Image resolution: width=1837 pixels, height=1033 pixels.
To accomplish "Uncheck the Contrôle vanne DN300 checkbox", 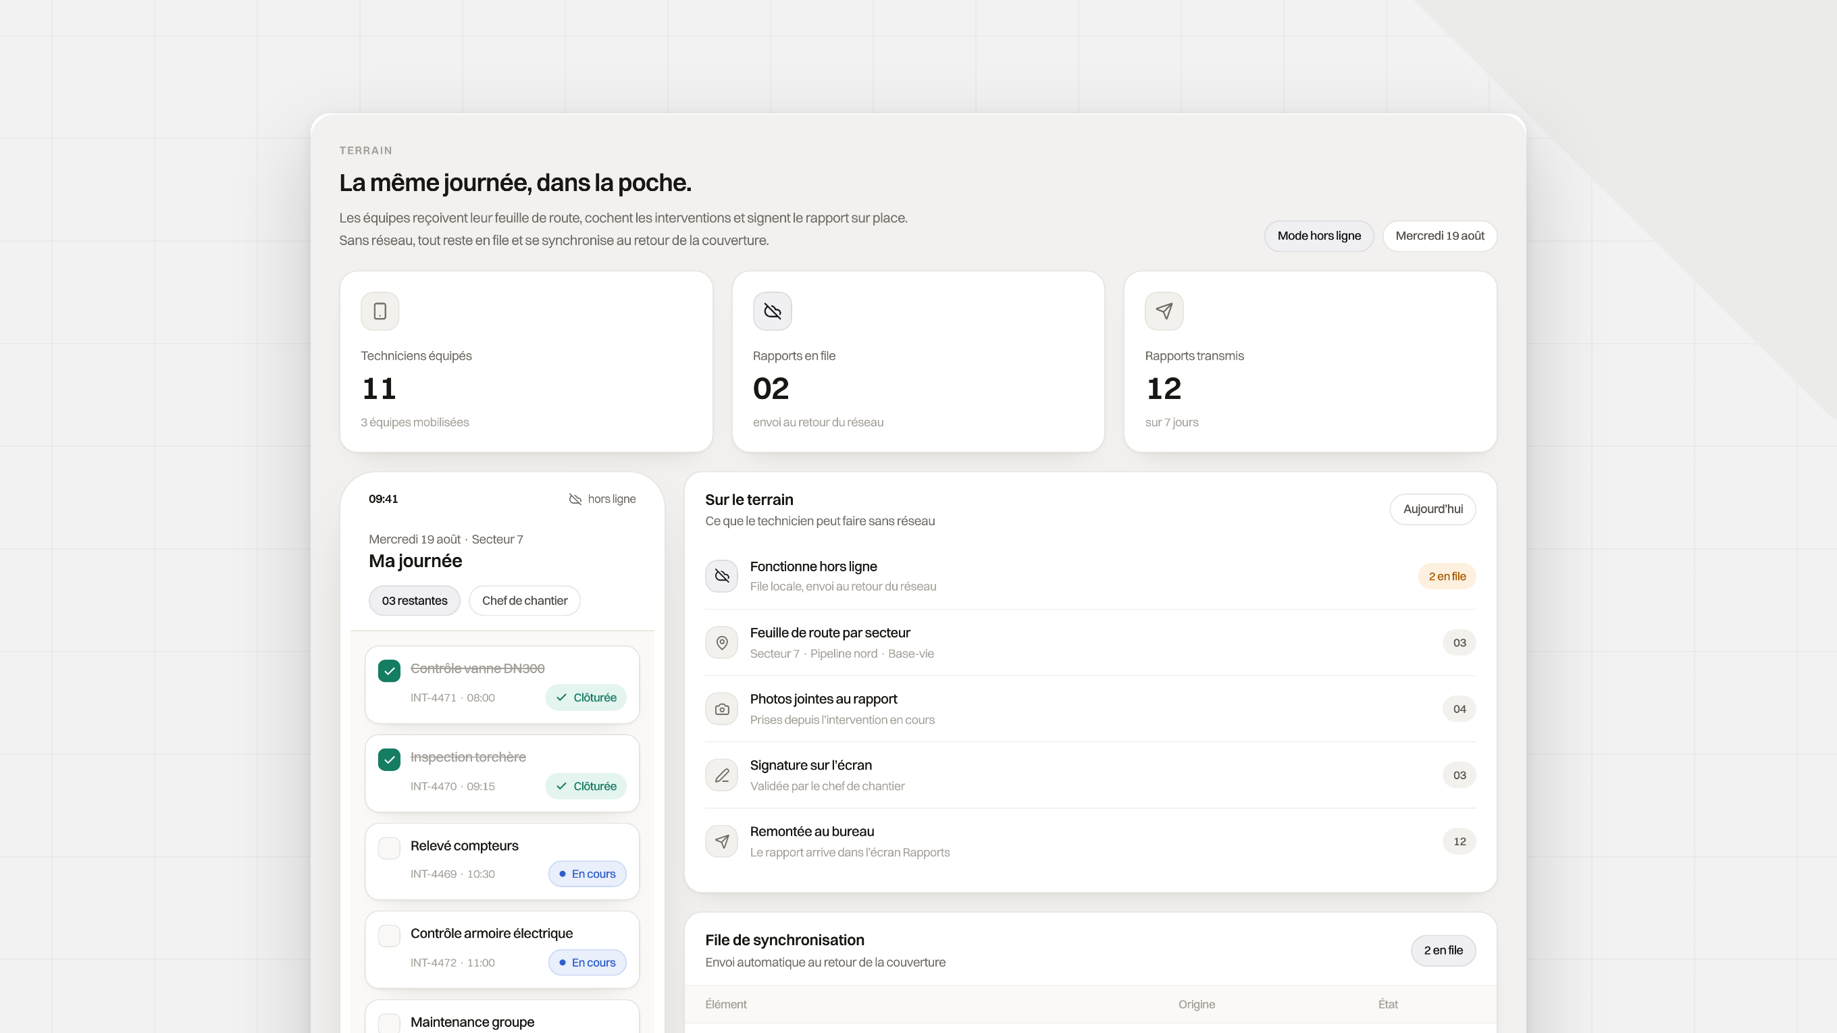I will pos(388,671).
